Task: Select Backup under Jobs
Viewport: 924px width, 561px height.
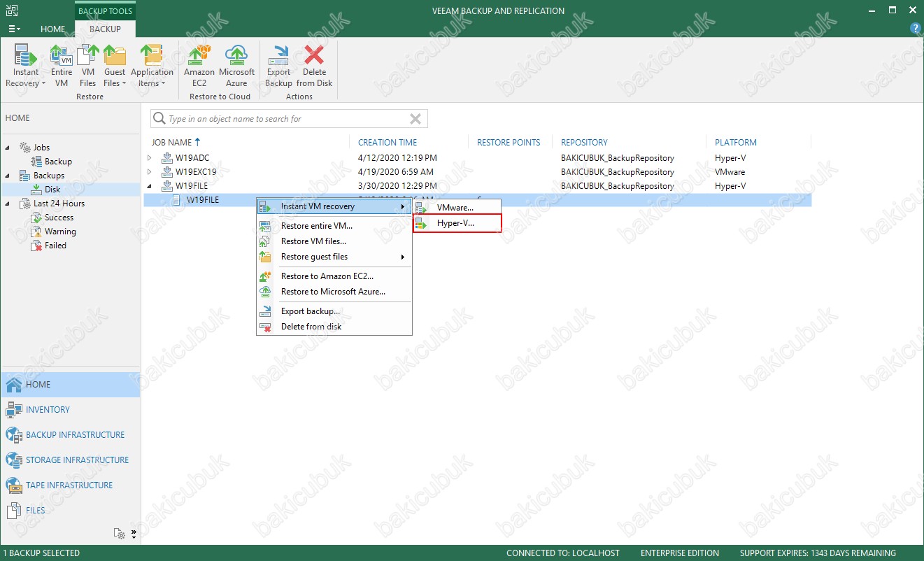Action: [58, 162]
